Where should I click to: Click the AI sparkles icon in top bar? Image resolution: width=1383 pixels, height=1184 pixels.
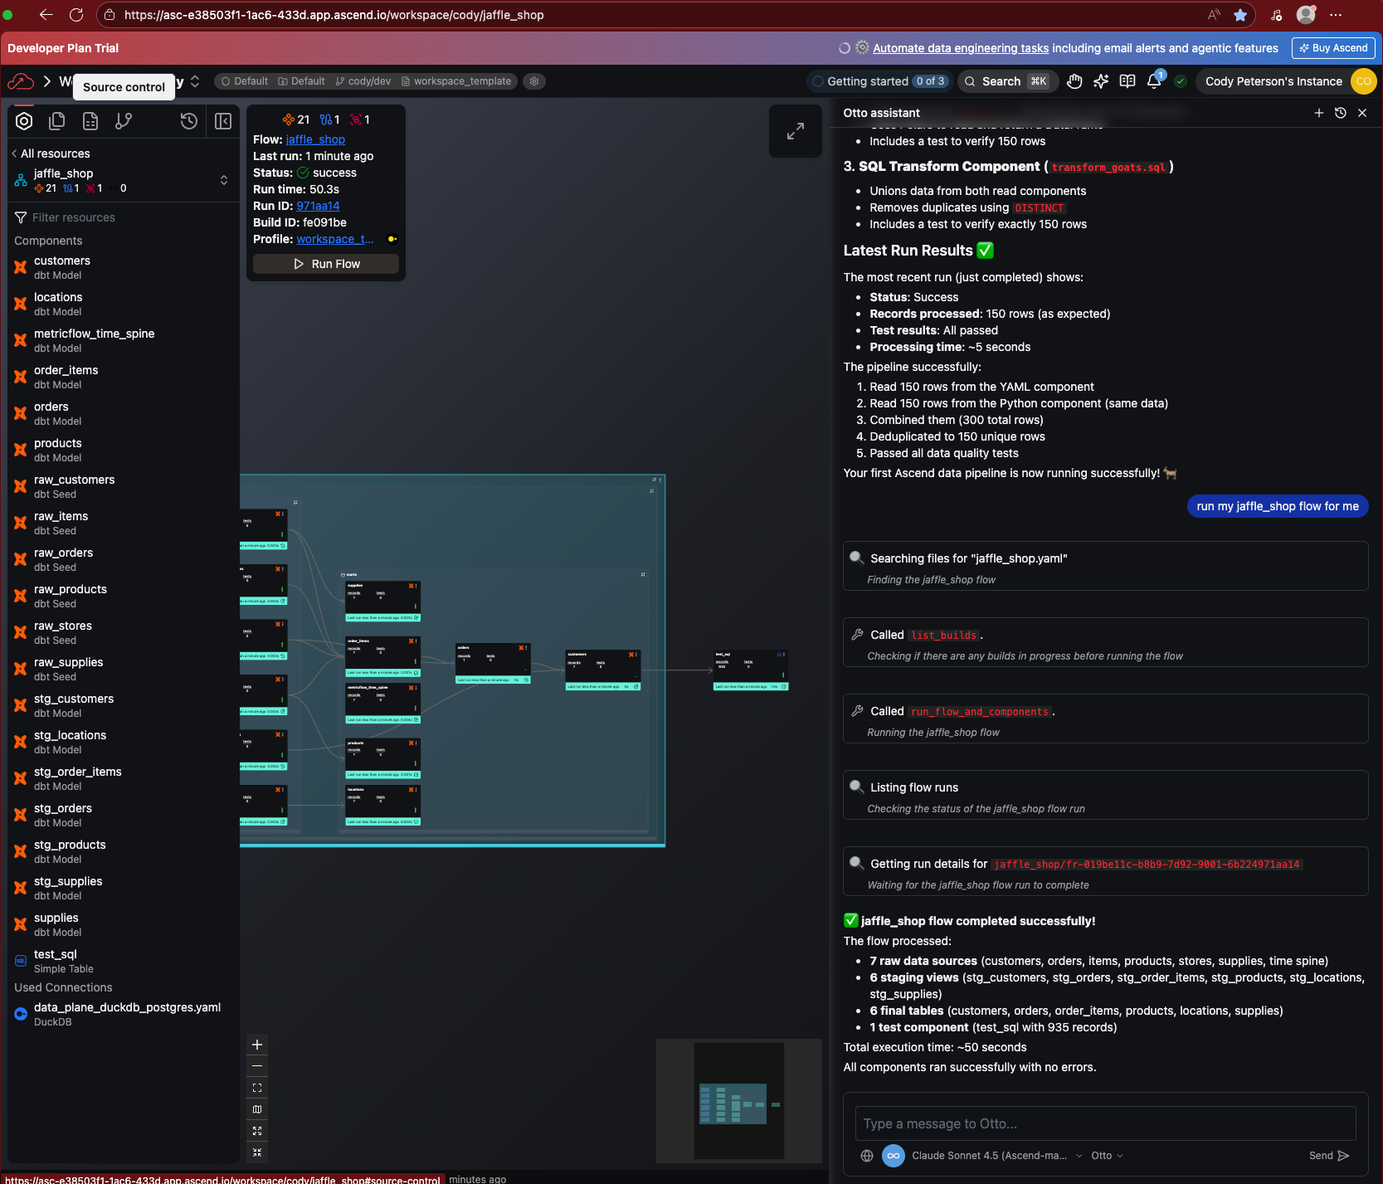point(1101,80)
